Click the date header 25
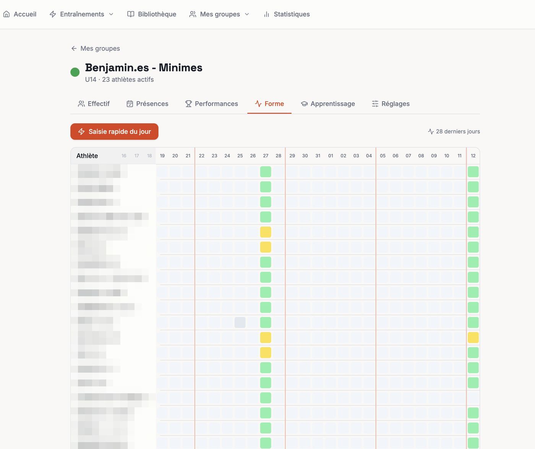Screen dimensions: 535x449 tap(240, 156)
